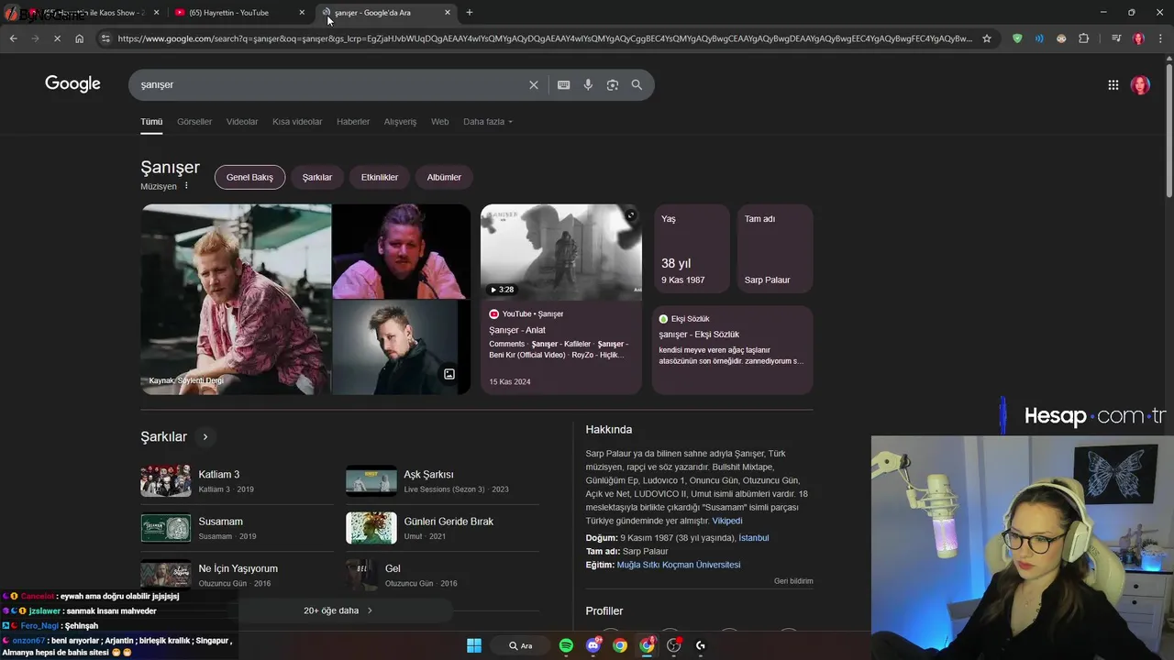
Task: Open the browser extensions puzzle menu
Action: [1083, 38]
